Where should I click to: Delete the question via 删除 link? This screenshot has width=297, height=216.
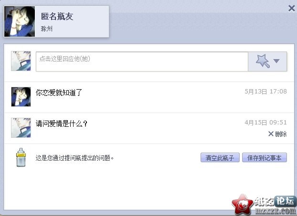click(277, 134)
